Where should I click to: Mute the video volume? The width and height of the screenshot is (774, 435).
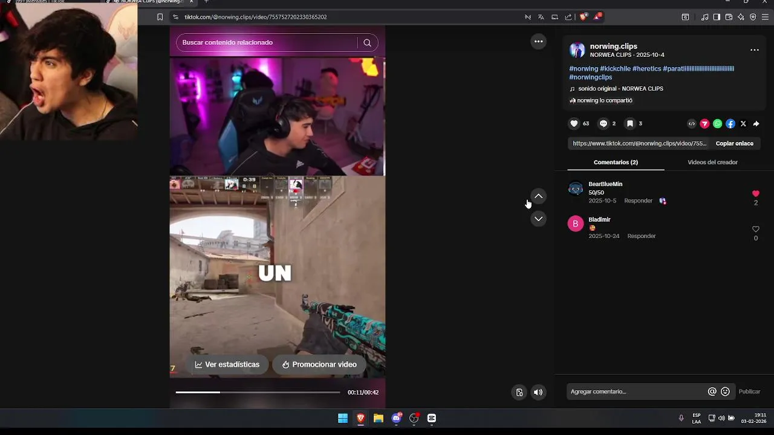[x=538, y=392]
